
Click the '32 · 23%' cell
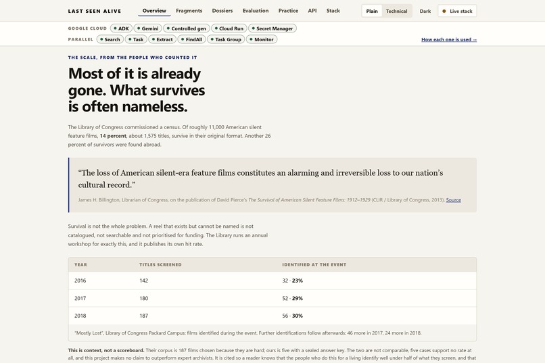coord(292,281)
